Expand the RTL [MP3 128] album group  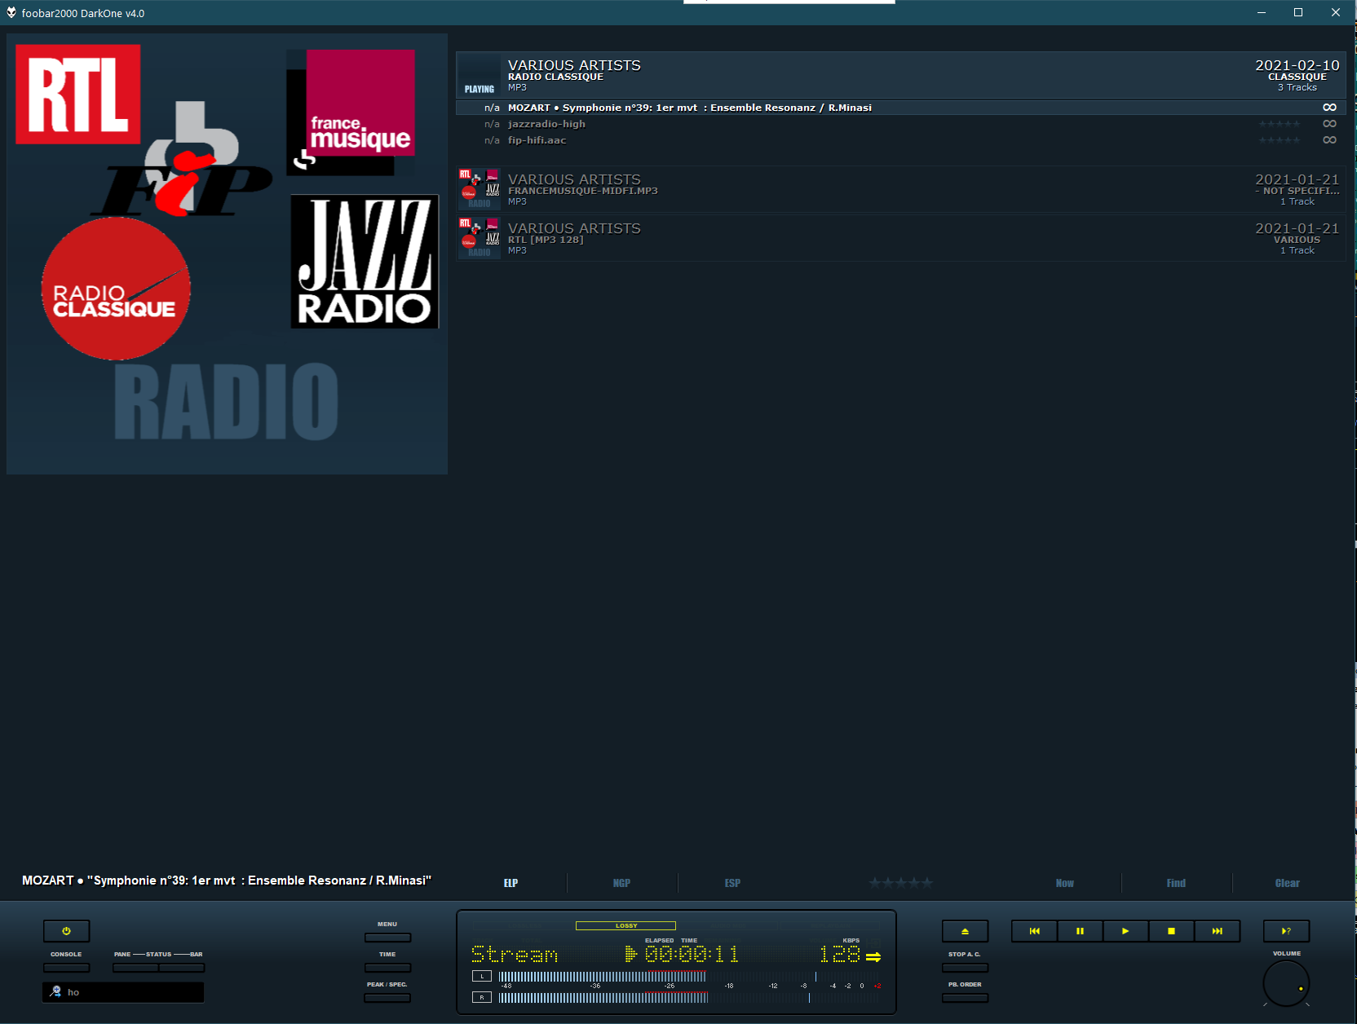tap(900, 238)
